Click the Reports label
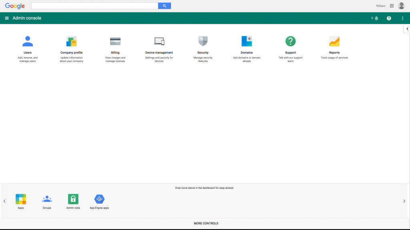The width and height of the screenshot is (410, 230). (334, 52)
